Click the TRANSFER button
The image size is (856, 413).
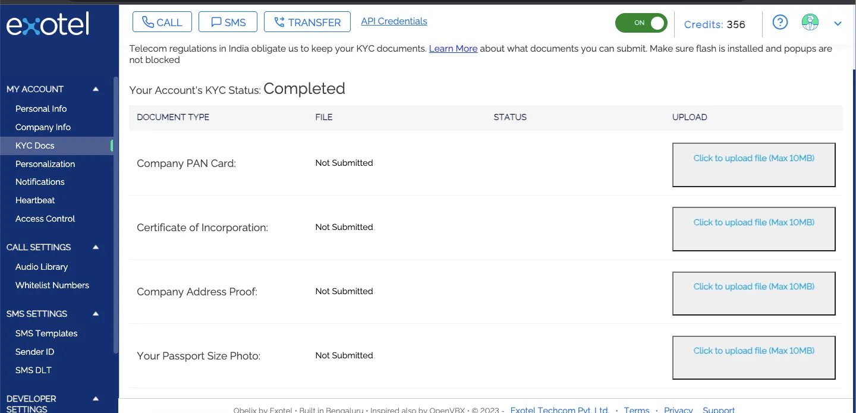pos(307,22)
